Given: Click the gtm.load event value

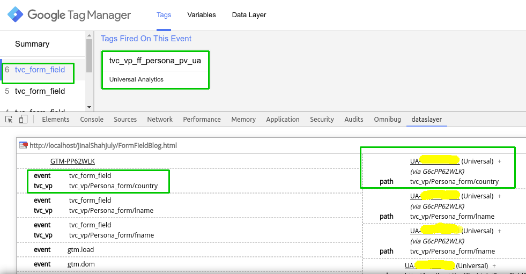Looking at the screenshot, I should click(80, 250).
